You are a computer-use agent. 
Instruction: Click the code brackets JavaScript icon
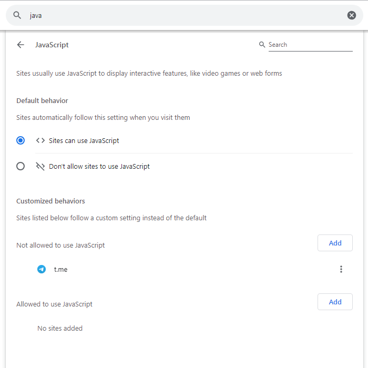(40, 140)
